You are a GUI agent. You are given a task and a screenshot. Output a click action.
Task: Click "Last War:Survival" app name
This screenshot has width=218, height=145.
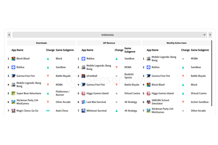(x=96, y=102)
